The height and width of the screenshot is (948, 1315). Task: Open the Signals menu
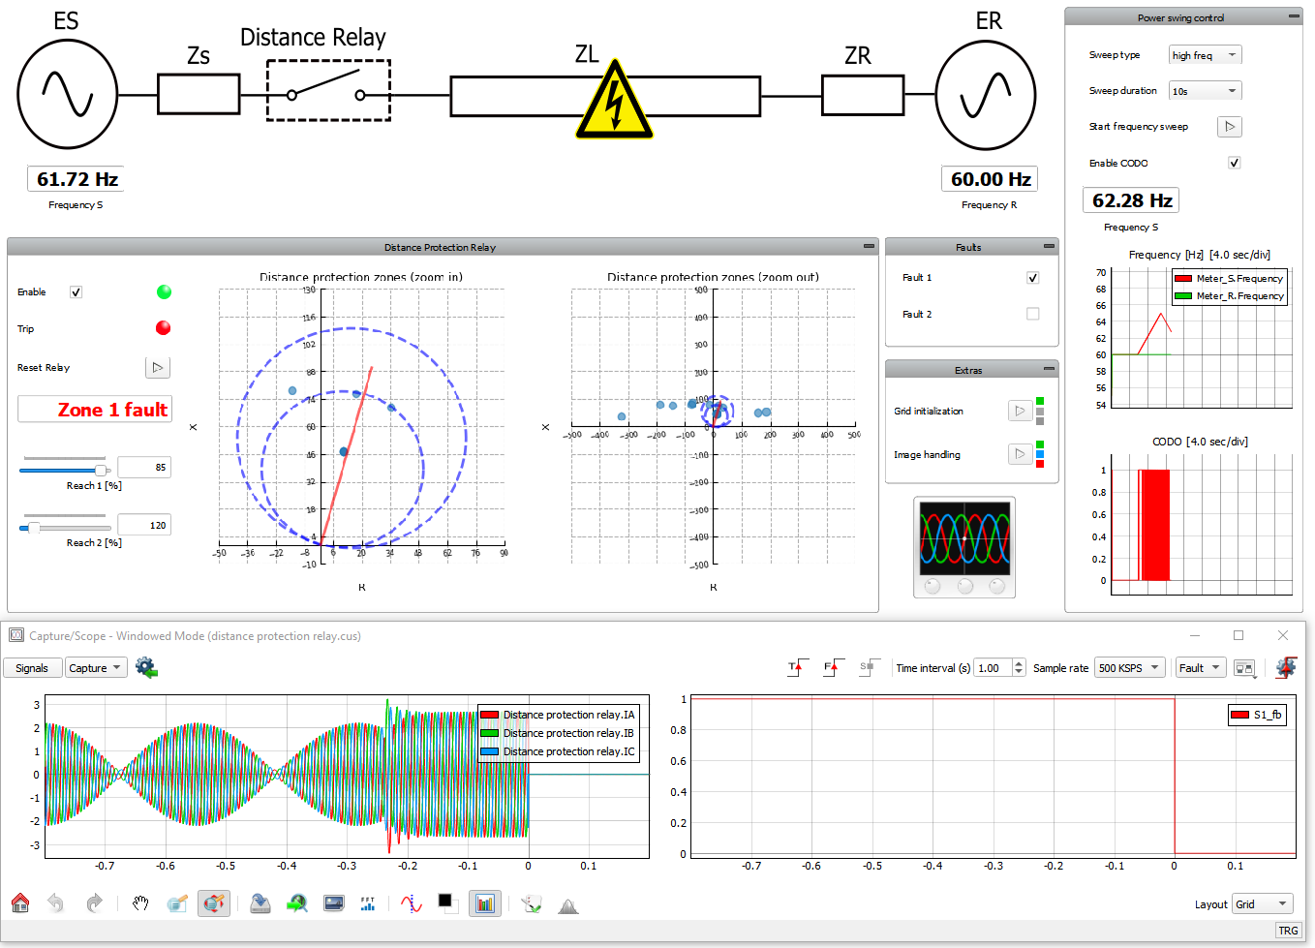(32, 668)
